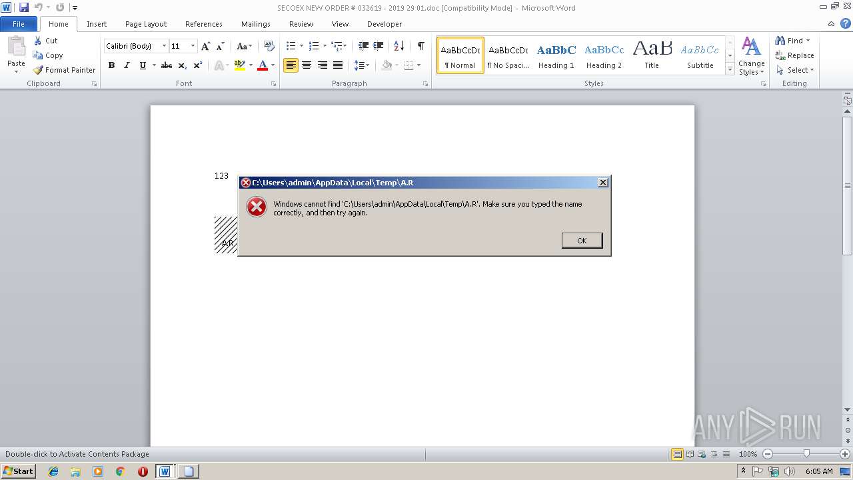The width and height of the screenshot is (853, 480).
Task: Click OK in the error dialog
Action: (582, 241)
